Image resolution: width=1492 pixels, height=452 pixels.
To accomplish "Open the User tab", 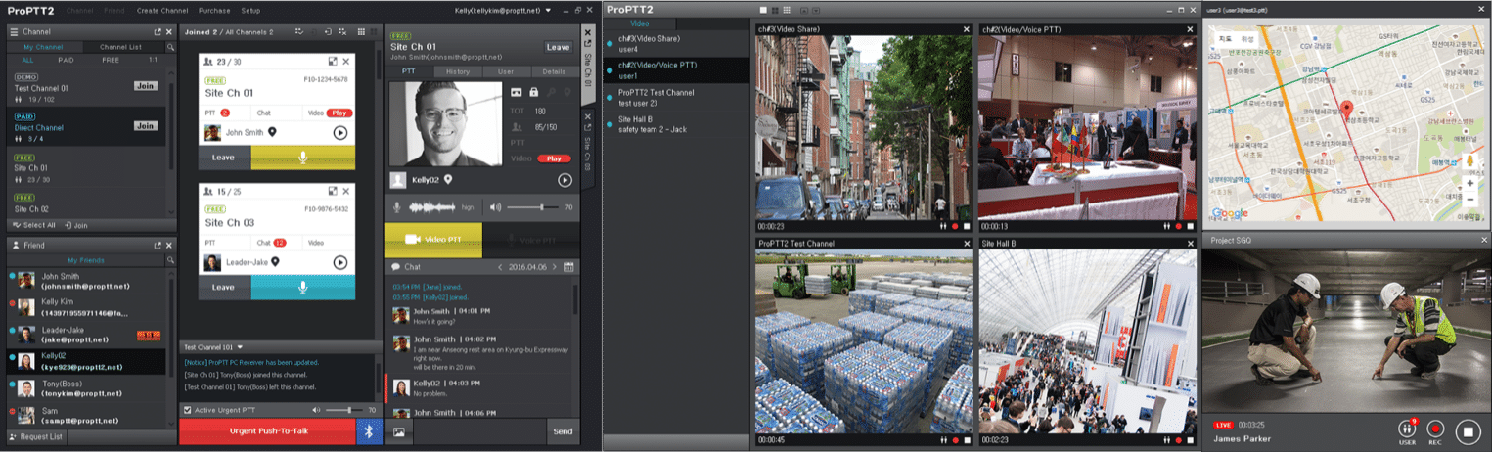I will tap(506, 71).
